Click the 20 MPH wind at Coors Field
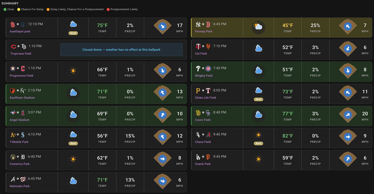This screenshot has width=374, height=194. coord(365,114)
